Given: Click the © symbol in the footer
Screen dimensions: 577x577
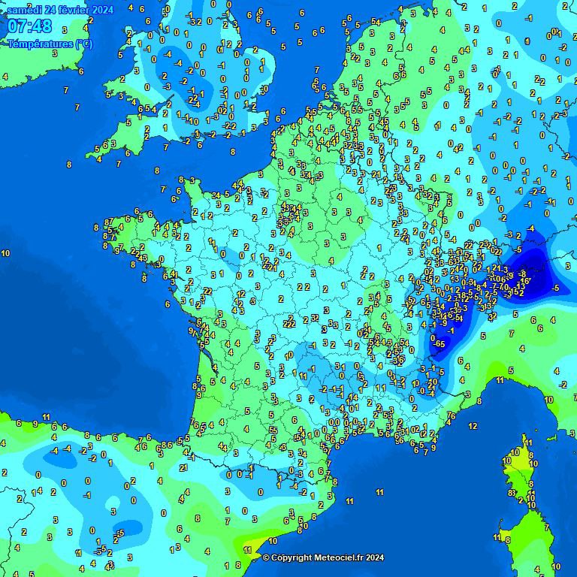Looking at the screenshot, I should click(x=265, y=557).
